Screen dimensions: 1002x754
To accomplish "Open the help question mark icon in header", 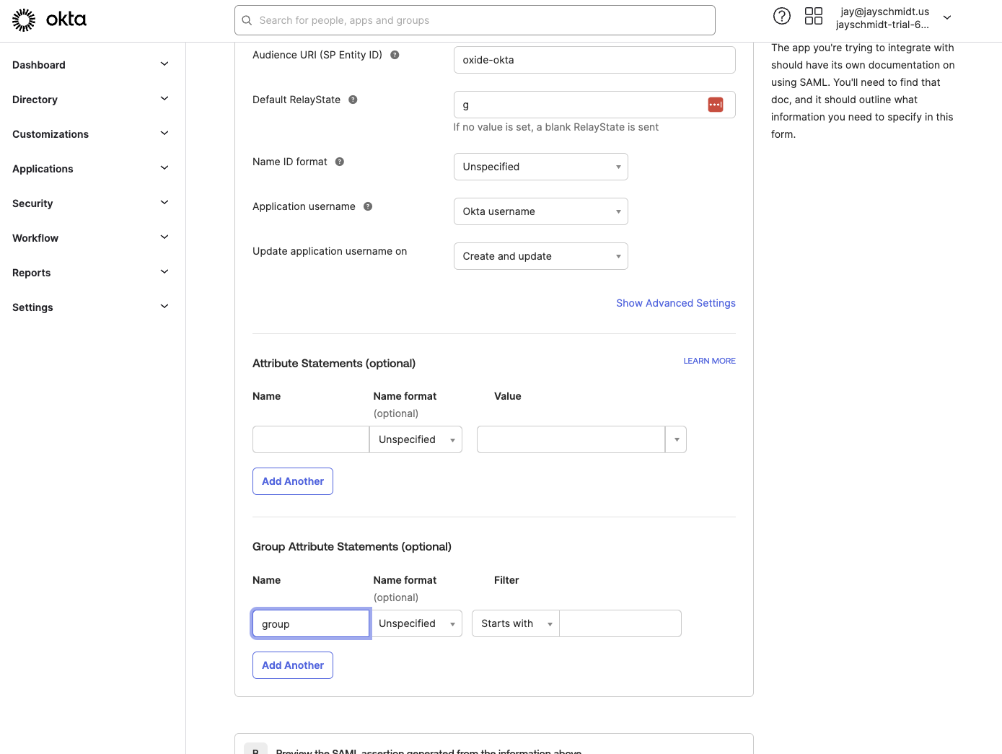I will click(x=782, y=15).
